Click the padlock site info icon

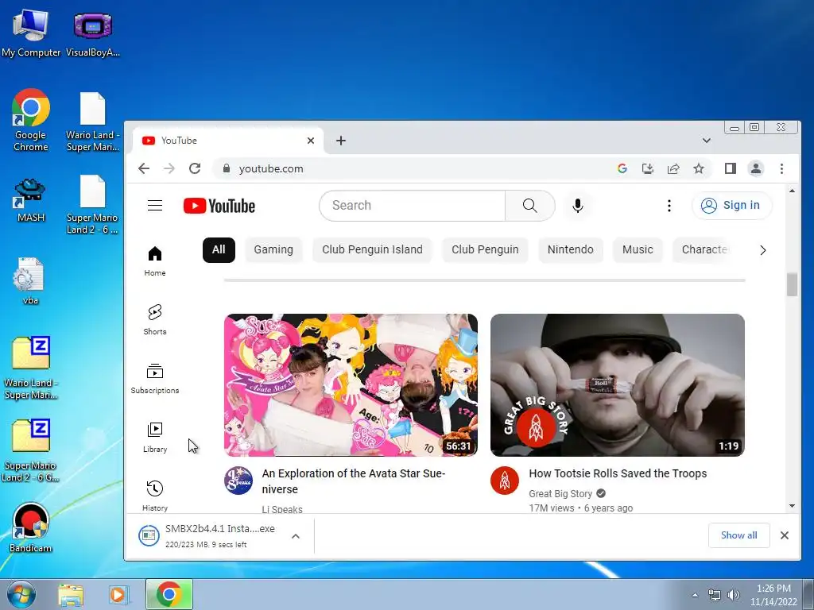click(227, 168)
